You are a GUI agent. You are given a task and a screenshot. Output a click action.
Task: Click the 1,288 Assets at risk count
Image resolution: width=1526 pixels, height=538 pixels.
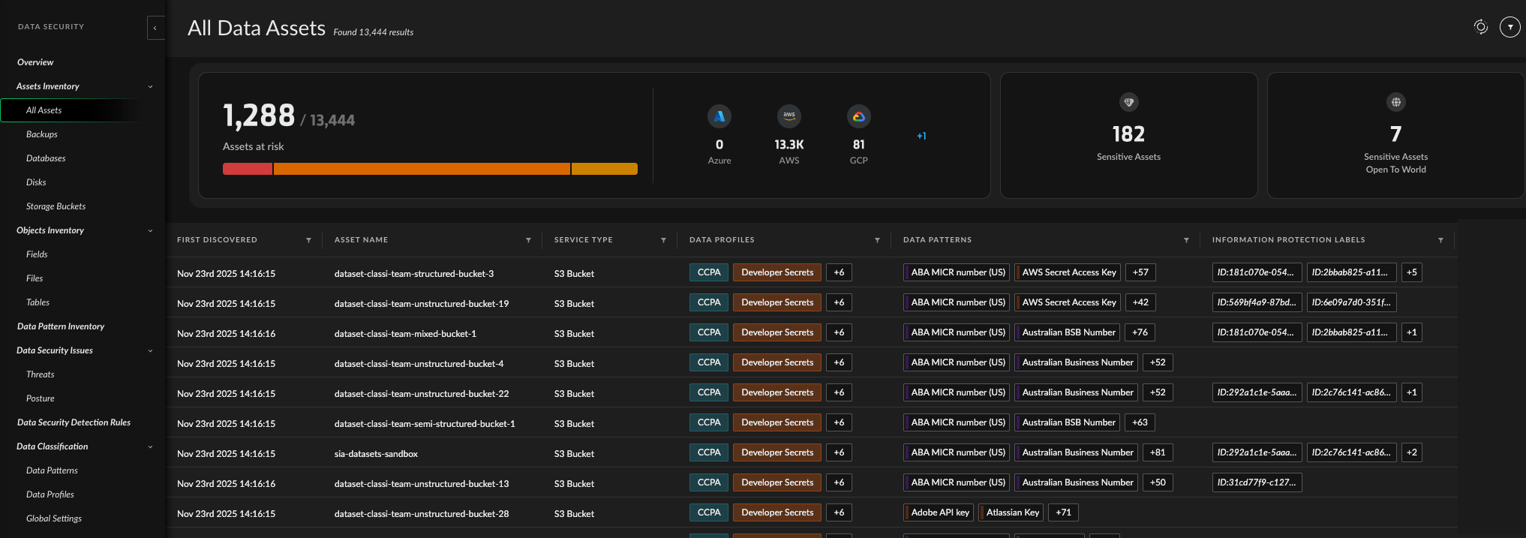click(x=259, y=116)
